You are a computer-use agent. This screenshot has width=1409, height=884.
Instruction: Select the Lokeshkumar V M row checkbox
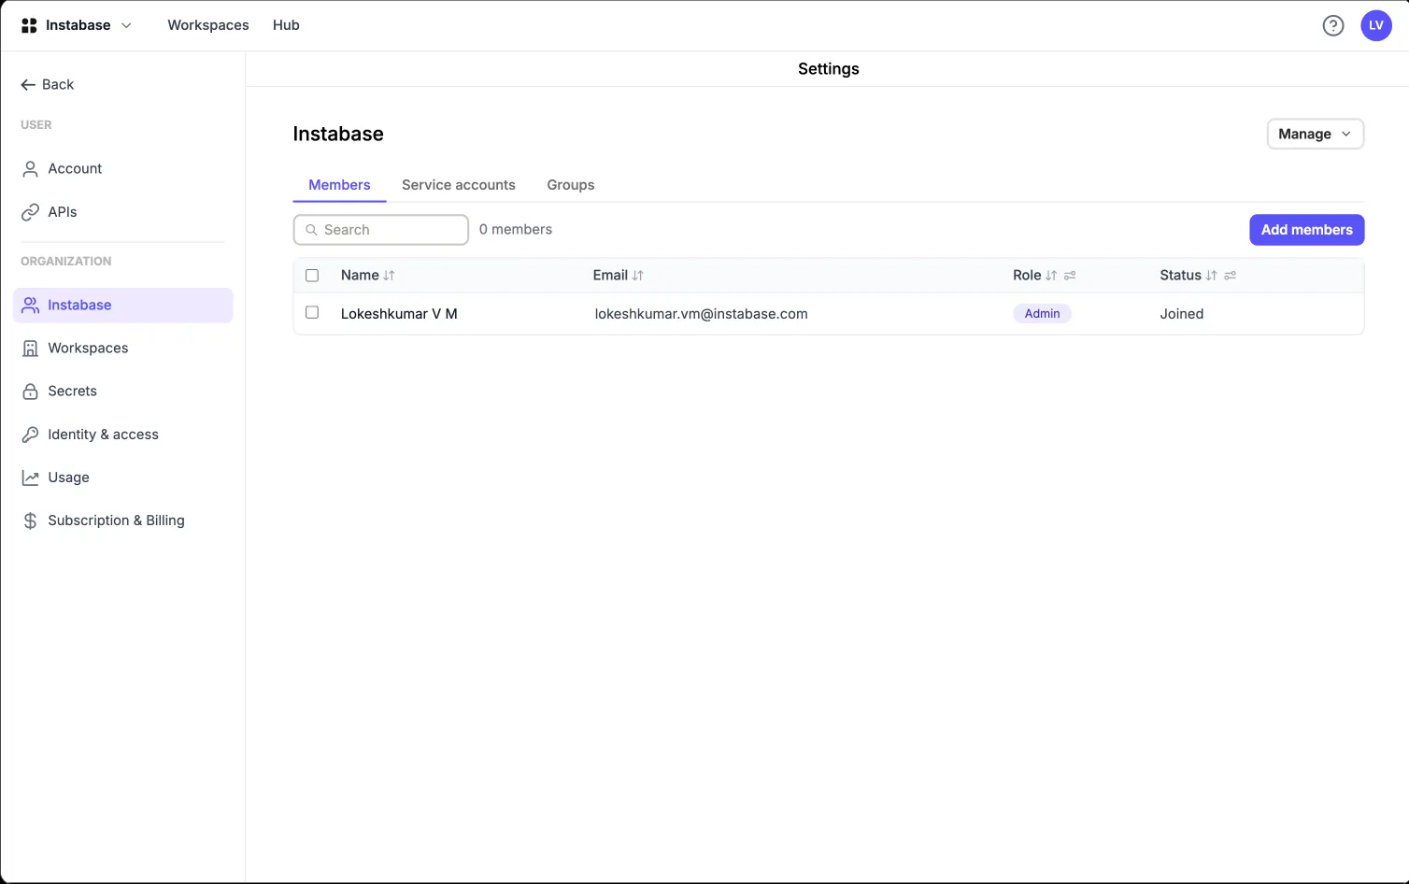click(312, 313)
